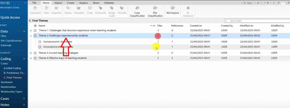
Task: Click the AI Assistant ribbon button
Action: tap(188, 12)
